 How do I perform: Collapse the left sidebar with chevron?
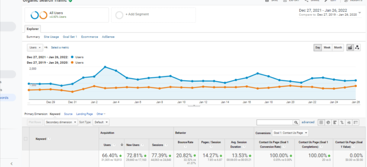click(x=11, y=163)
